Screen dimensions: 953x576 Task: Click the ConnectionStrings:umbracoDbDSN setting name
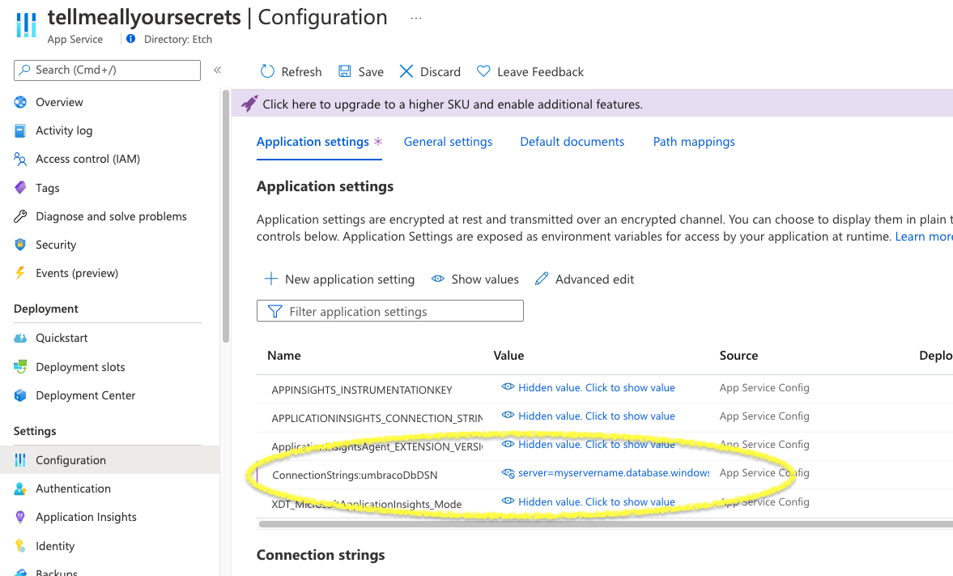point(355,475)
